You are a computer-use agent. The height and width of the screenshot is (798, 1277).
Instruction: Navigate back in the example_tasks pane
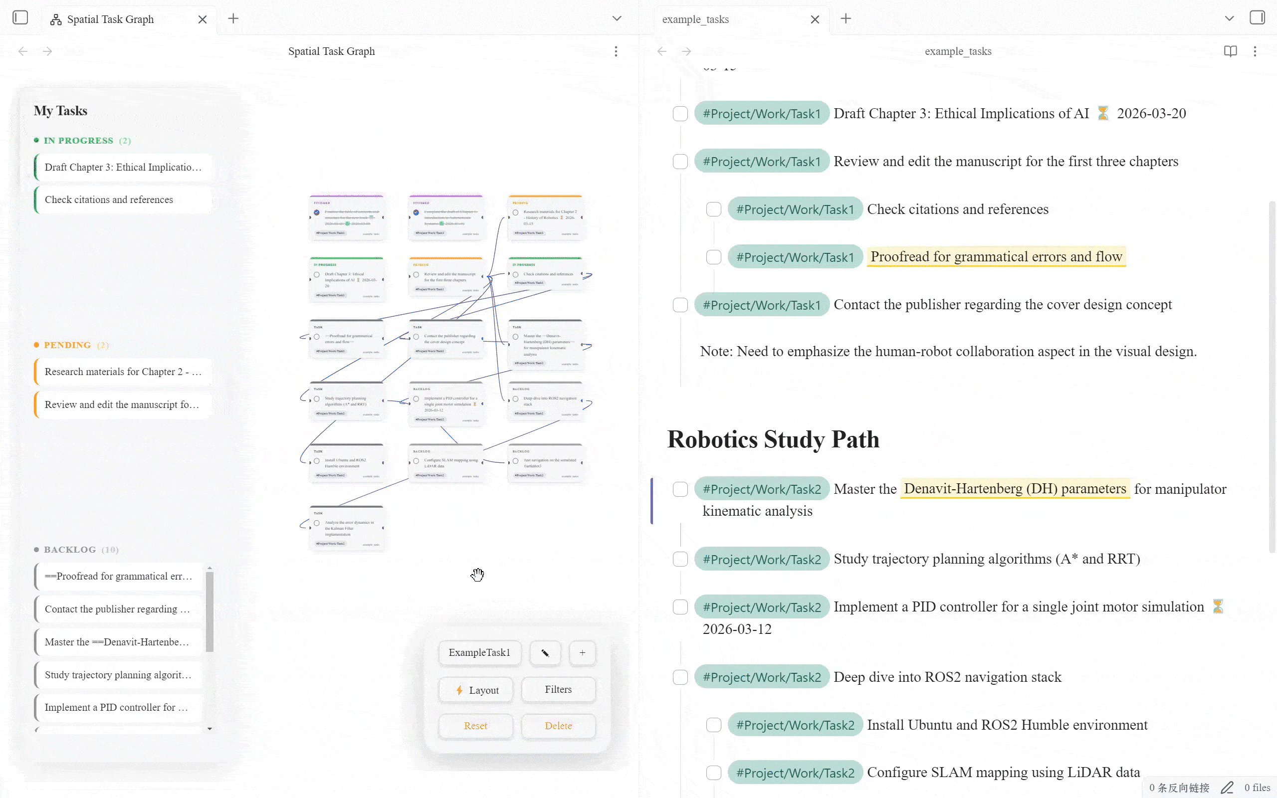[x=662, y=51]
